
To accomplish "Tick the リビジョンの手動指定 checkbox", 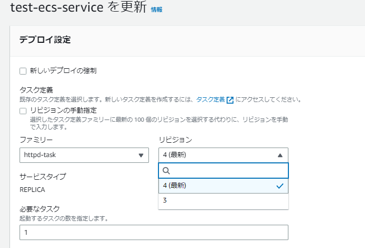I will [23, 111].
